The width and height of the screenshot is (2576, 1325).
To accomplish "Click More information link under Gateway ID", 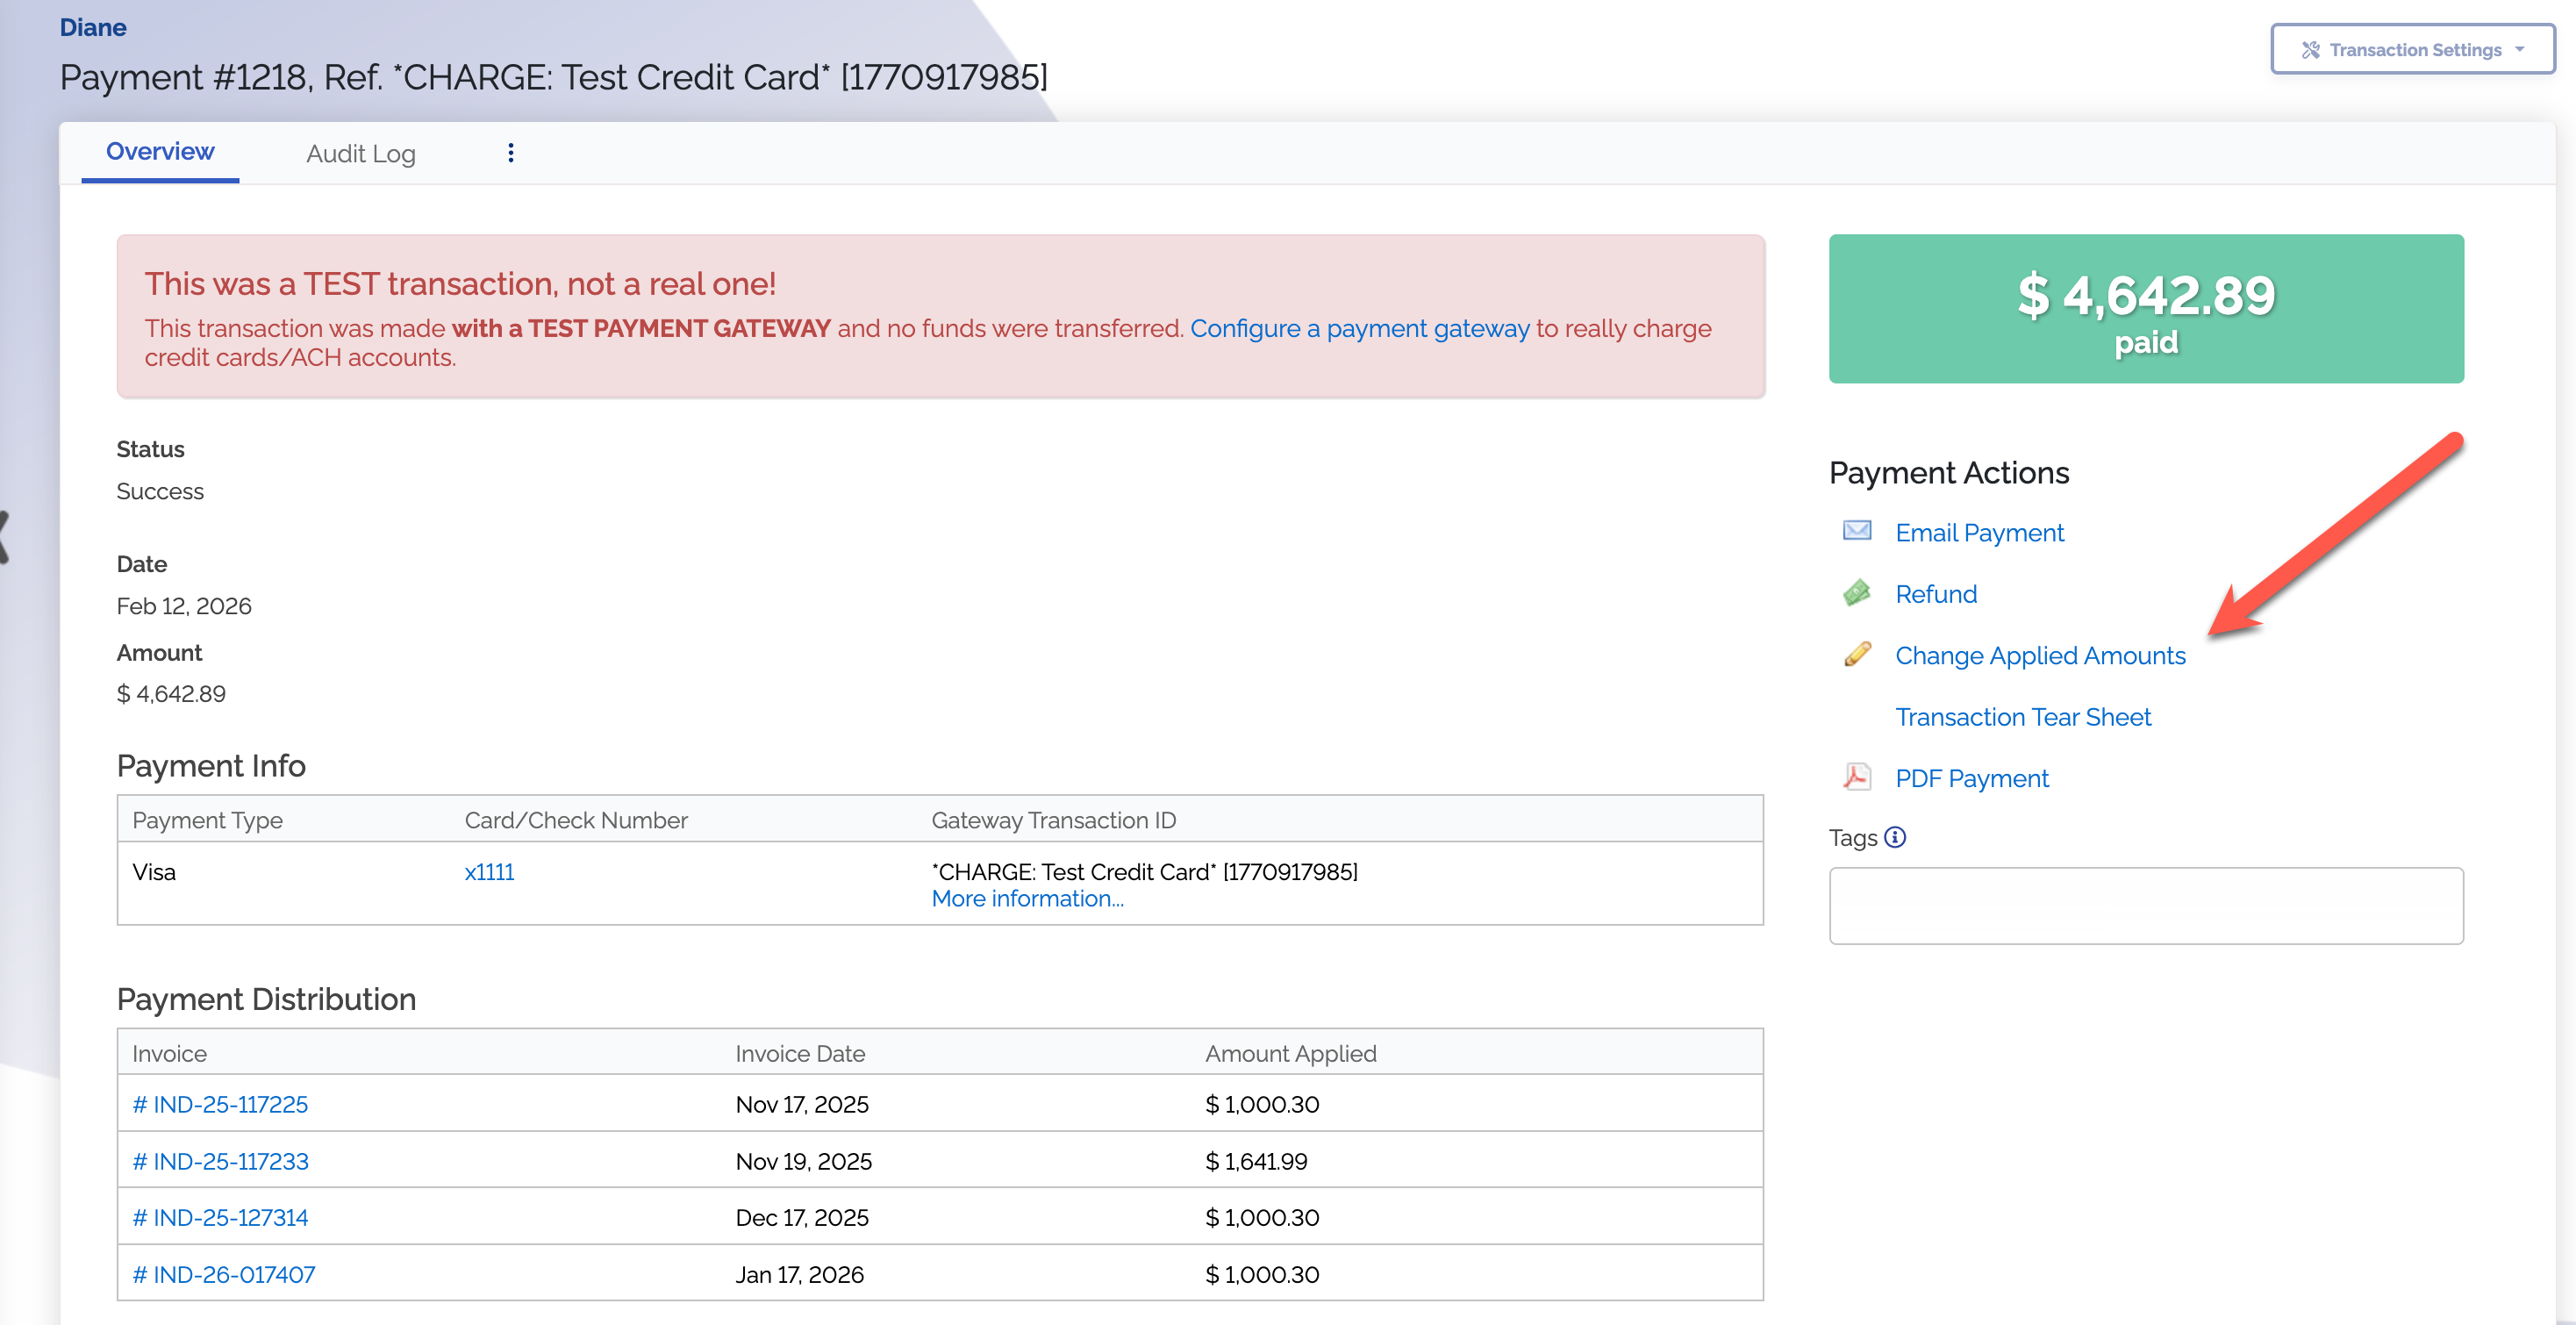I will [1027, 899].
